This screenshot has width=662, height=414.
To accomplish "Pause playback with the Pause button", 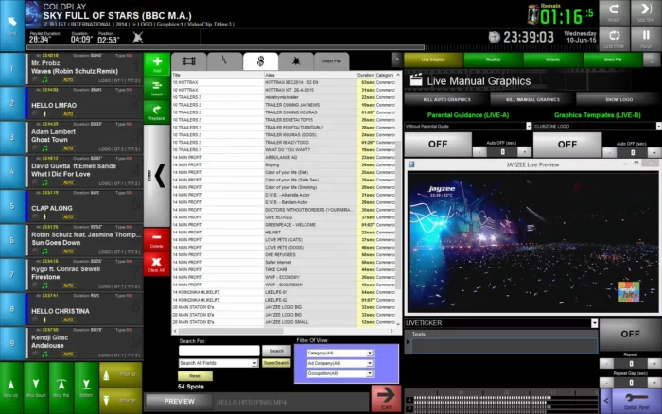I will click(647, 37).
